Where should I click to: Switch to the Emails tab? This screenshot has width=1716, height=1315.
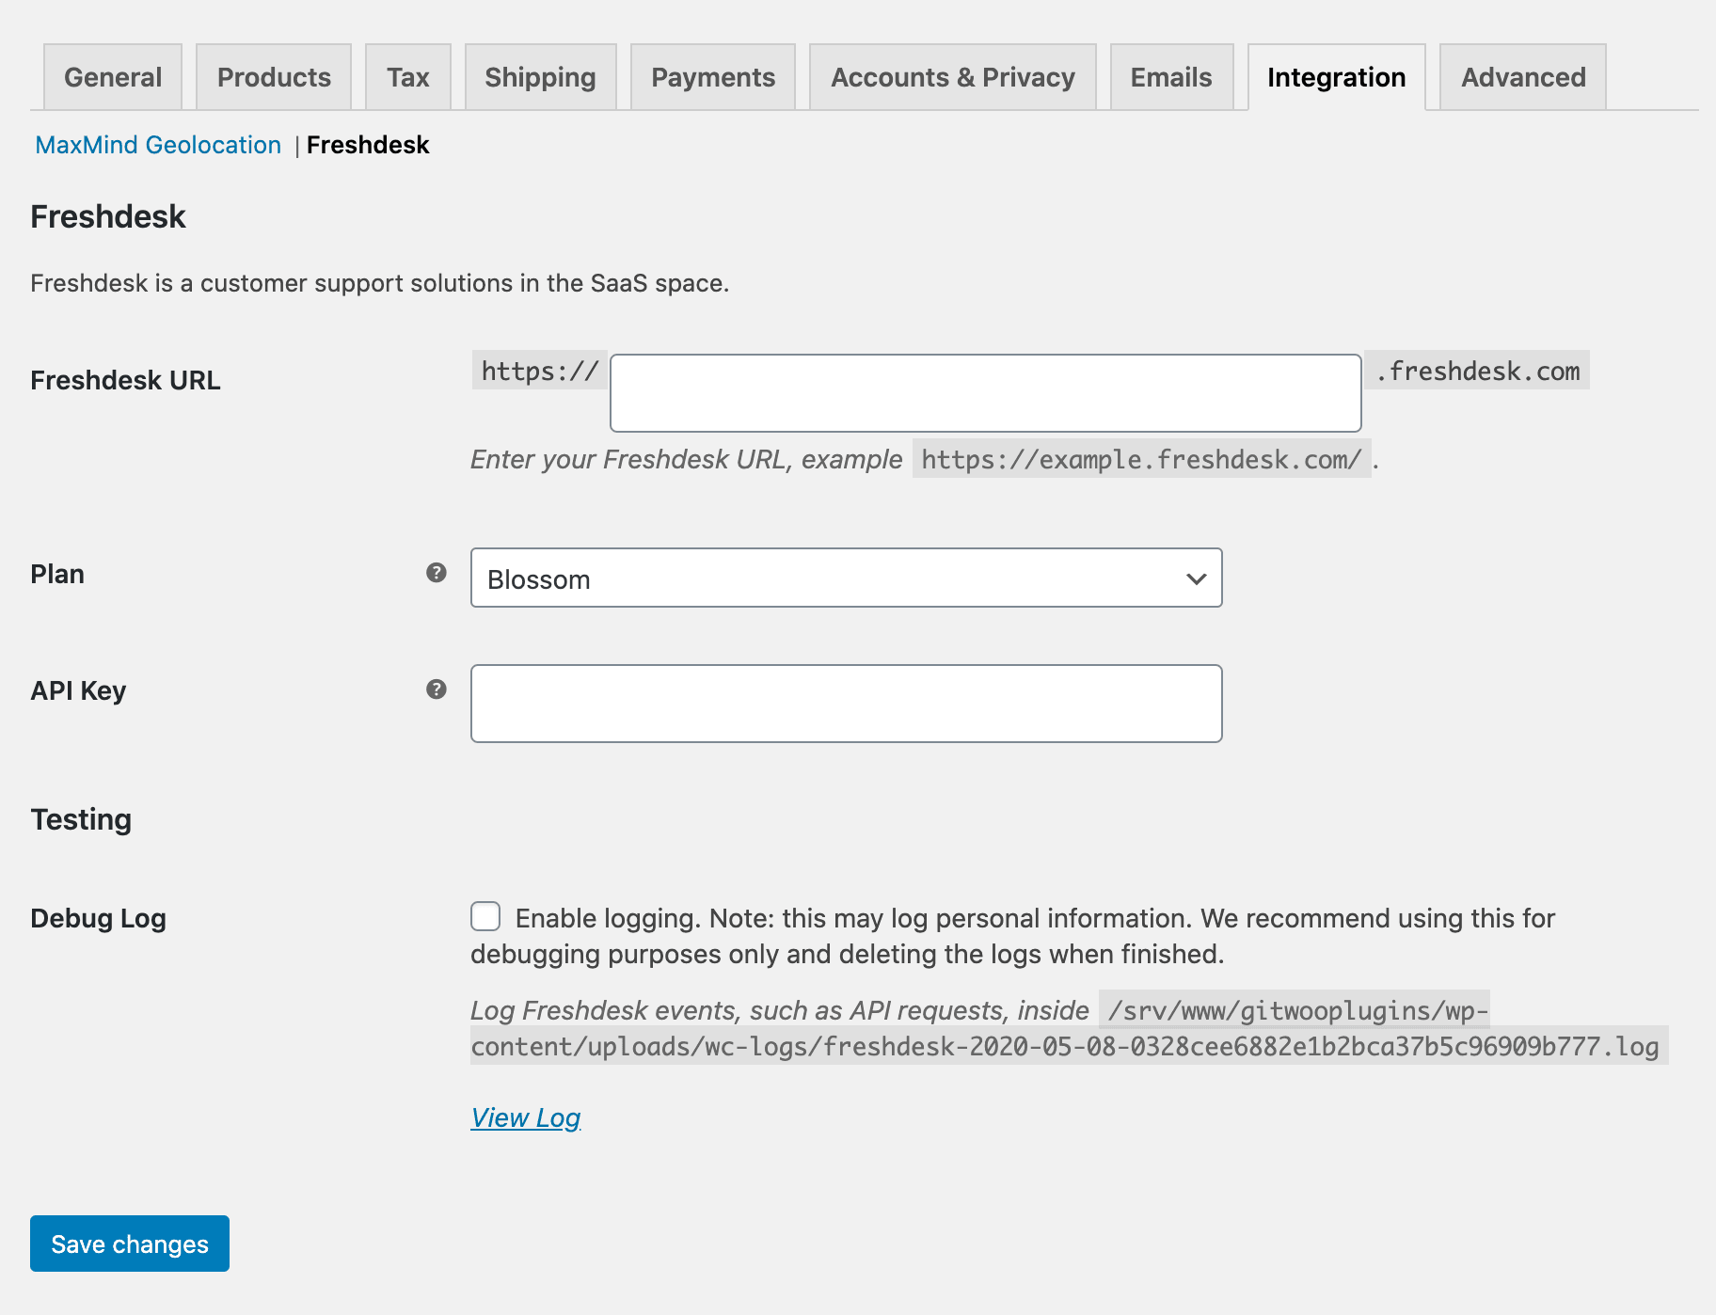[x=1172, y=77]
